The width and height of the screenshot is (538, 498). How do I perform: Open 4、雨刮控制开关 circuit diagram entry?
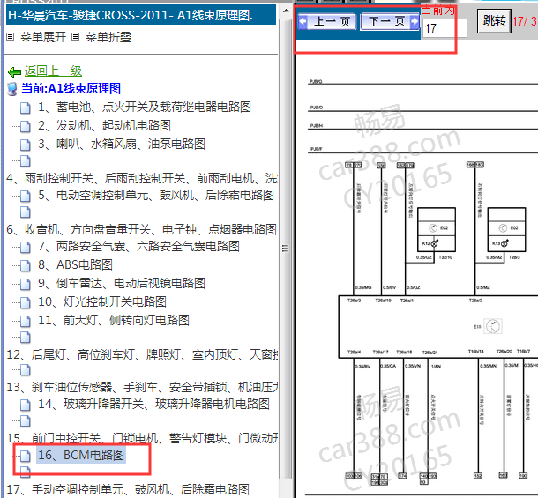pyautogui.click(x=142, y=178)
